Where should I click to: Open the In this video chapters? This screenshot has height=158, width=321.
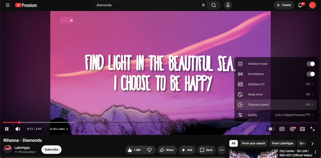click(59, 129)
